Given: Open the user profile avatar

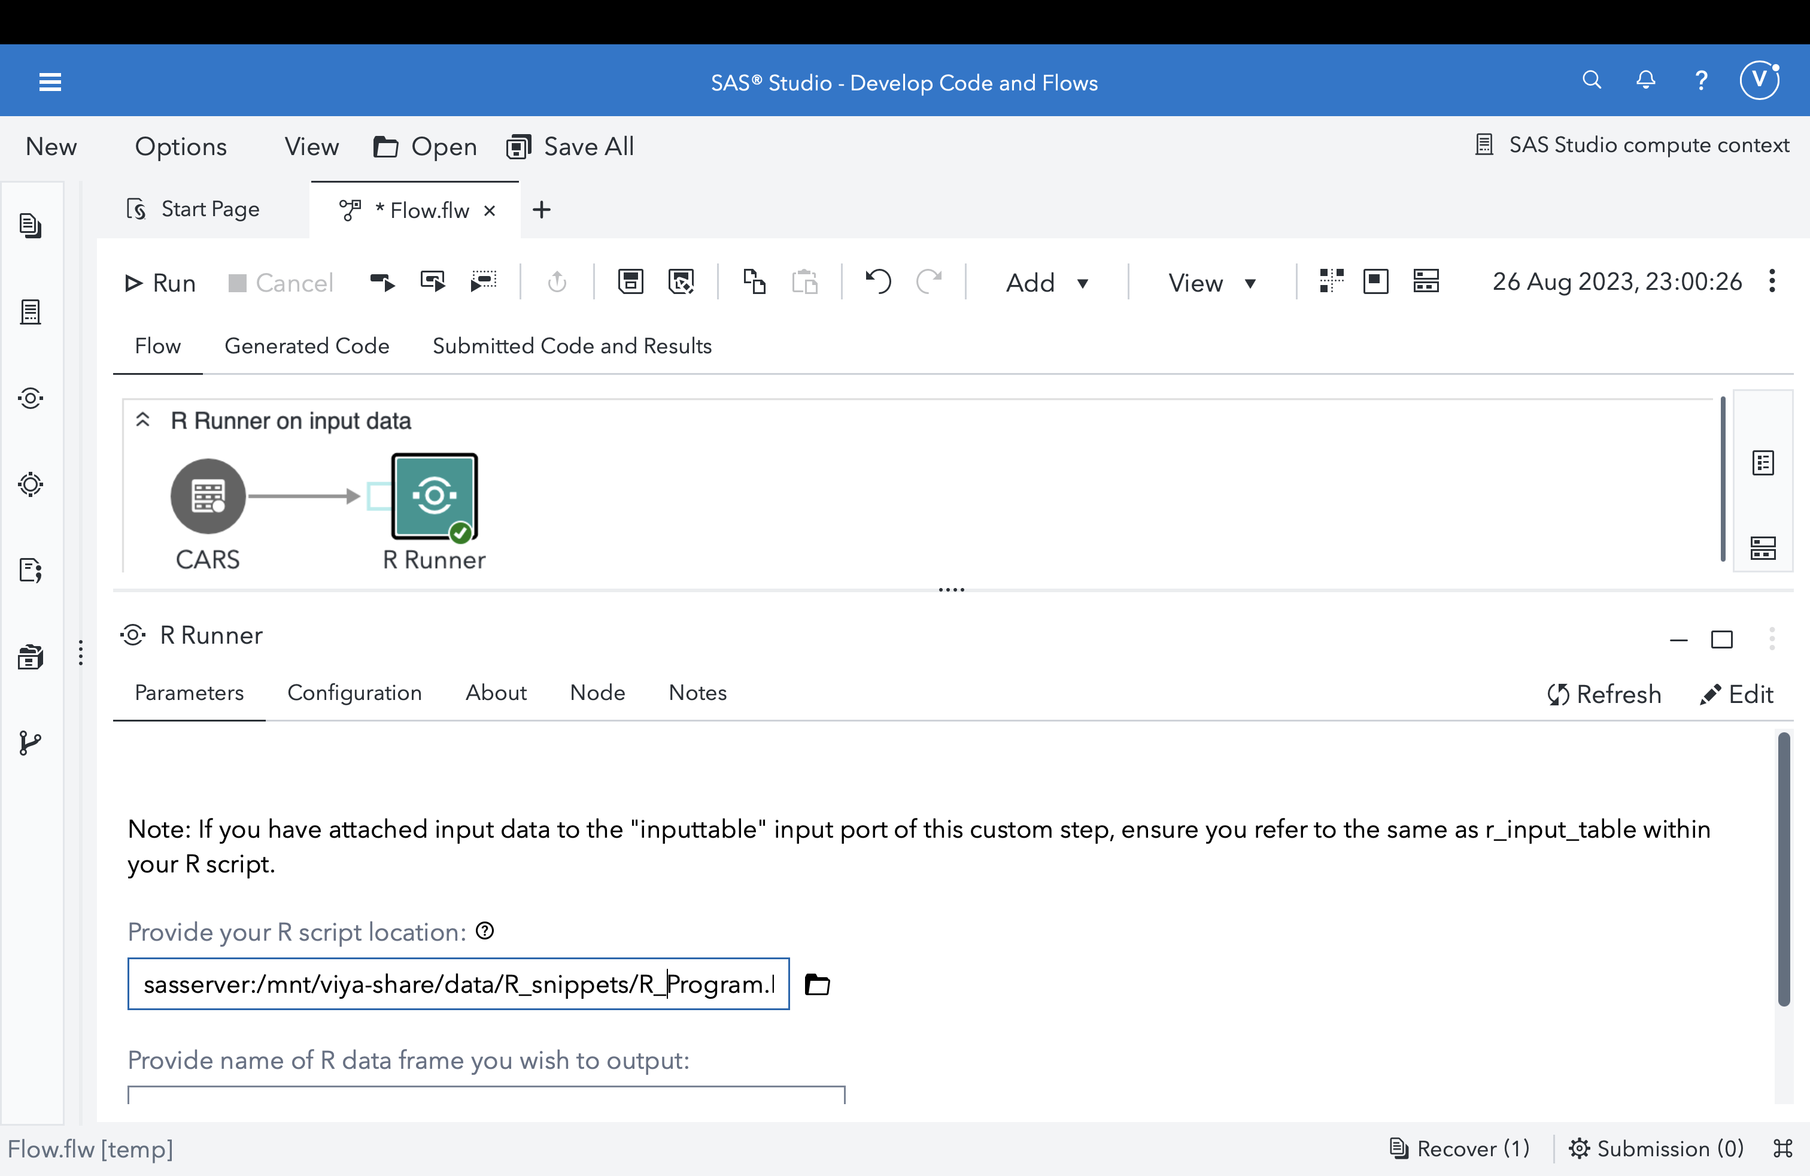Looking at the screenshot, I should point(1760,80).
